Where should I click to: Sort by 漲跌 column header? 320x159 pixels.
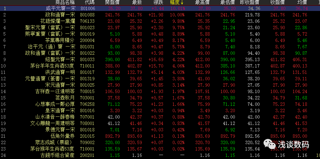tap(158, 3)
